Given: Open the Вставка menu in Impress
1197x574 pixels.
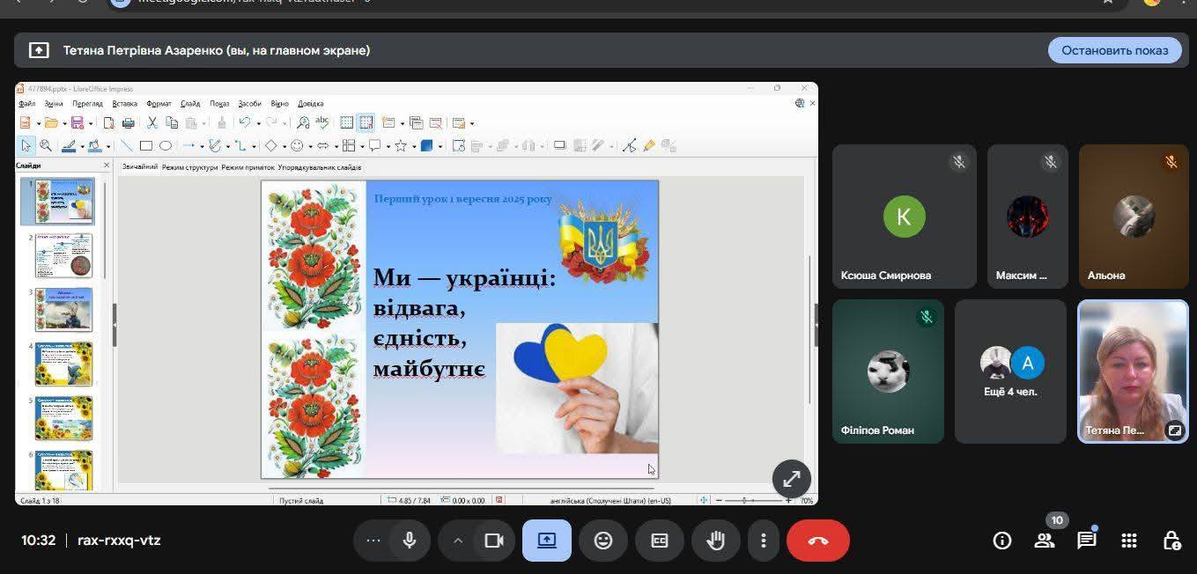Looking at the screenshot, I should 124,104.
